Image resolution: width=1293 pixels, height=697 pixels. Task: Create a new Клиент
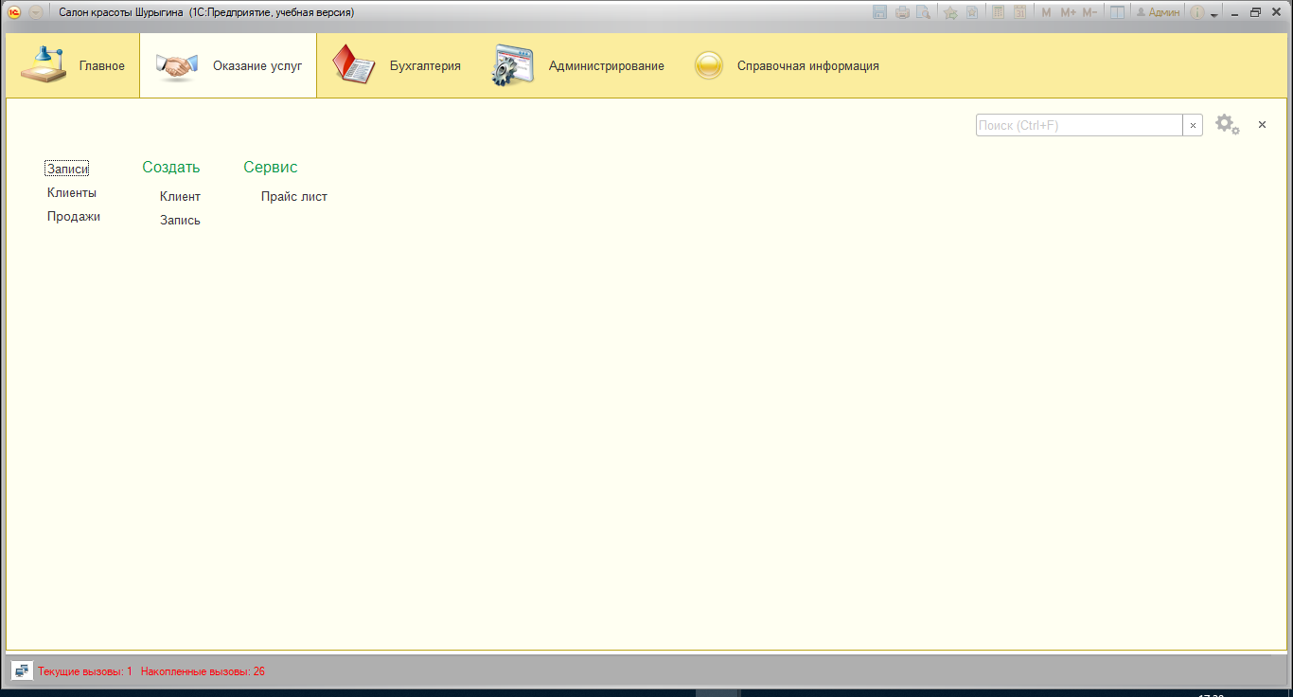180,196
